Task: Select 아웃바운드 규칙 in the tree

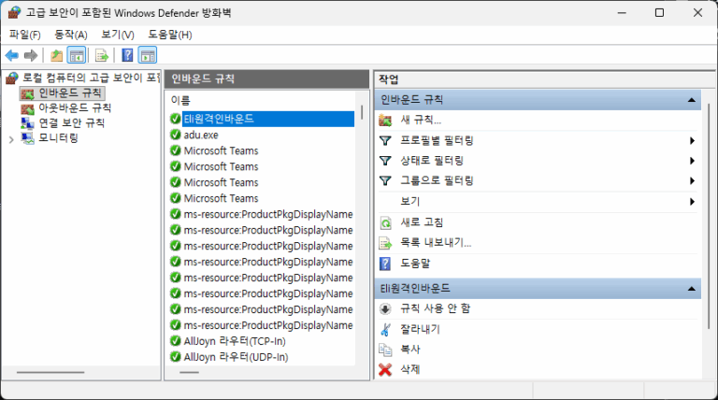Action: (74, 107)
